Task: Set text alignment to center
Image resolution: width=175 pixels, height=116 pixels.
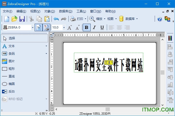Action: click(119, 27)
